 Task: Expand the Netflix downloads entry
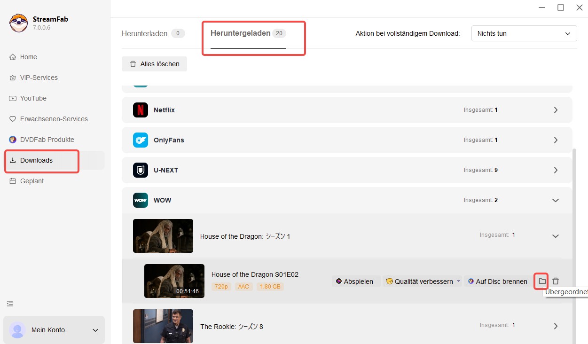pyautogui.click(x=555, y=109)
